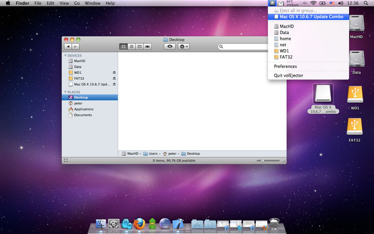Choose Mac OS X 10.6.7 Update Combo in menu
The height and width of the screenshot is (234, 374).
click(x=309, y=17)
